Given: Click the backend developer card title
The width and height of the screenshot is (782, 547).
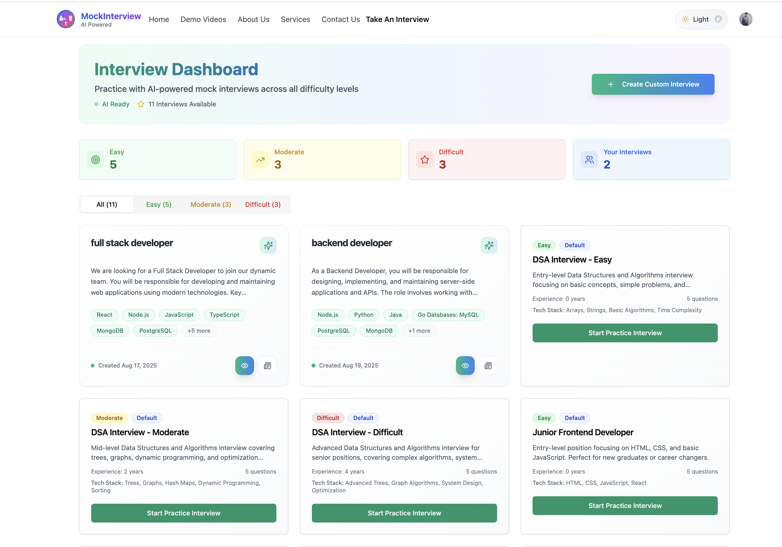Looking at the screenshot, I should 352,243.
